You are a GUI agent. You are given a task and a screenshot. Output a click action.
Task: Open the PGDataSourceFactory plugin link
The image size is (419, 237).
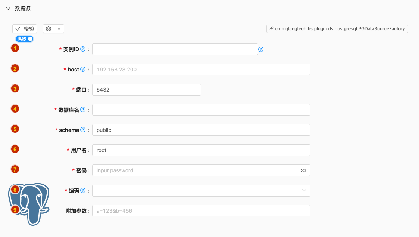[x=337, y=29]
